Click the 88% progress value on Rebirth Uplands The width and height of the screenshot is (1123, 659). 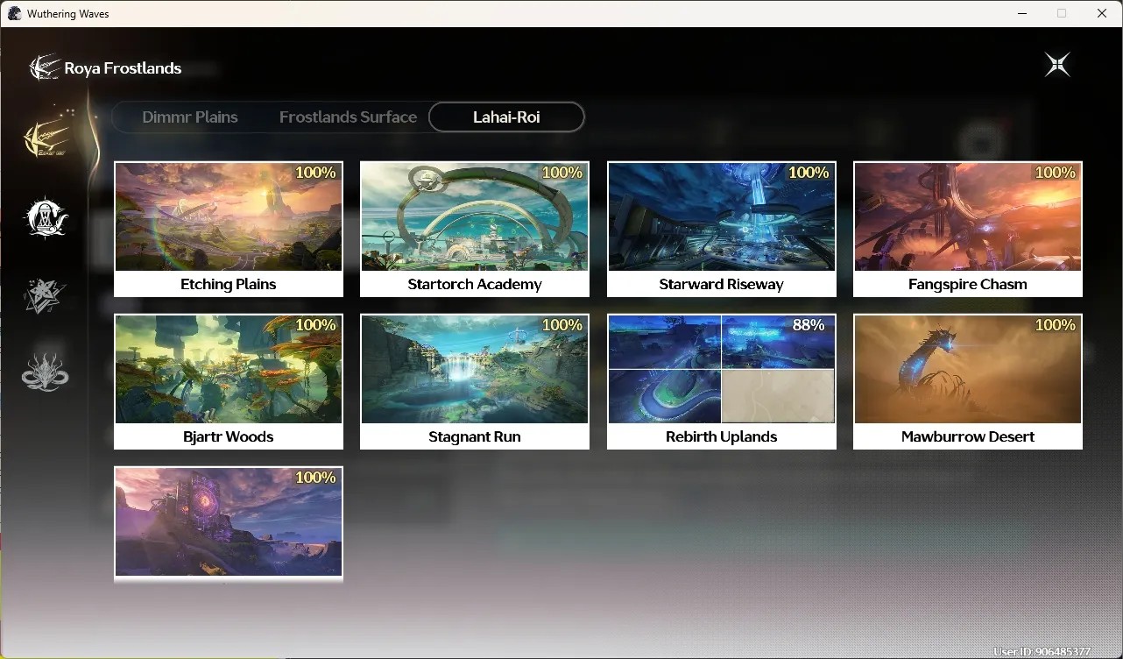(809, 325)
